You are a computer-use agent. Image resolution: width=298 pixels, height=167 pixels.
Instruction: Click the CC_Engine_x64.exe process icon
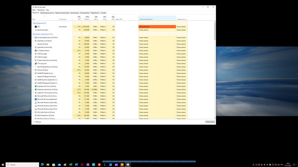36,51
